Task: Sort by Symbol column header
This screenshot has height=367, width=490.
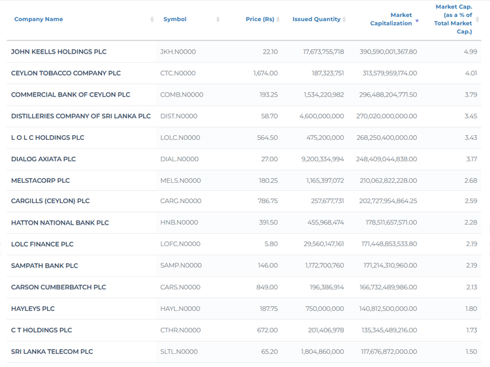Action: pos(174,19)
